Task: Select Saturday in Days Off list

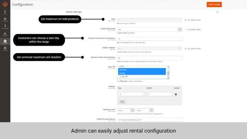Action: (x=142, y=70)
